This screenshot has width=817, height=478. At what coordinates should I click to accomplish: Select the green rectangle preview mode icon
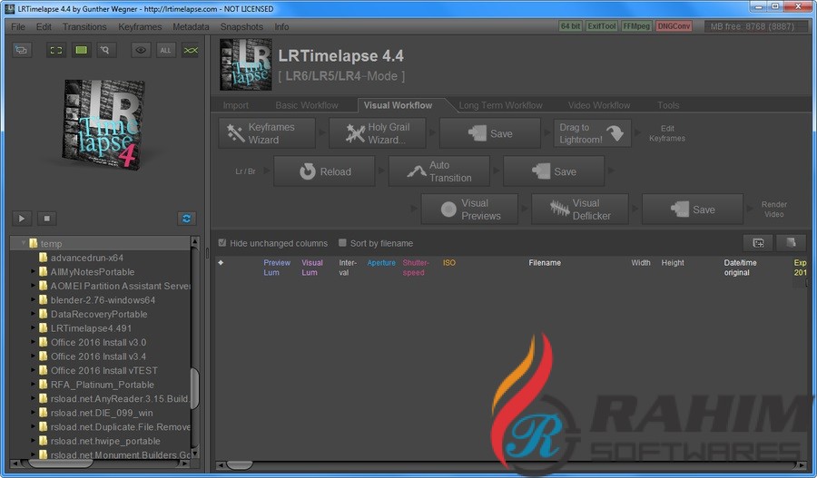[82, 50]
